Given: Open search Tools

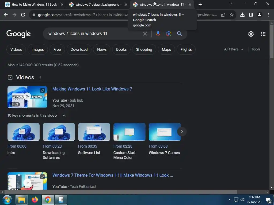Looking at the screenshot, I should coord(256,49).
